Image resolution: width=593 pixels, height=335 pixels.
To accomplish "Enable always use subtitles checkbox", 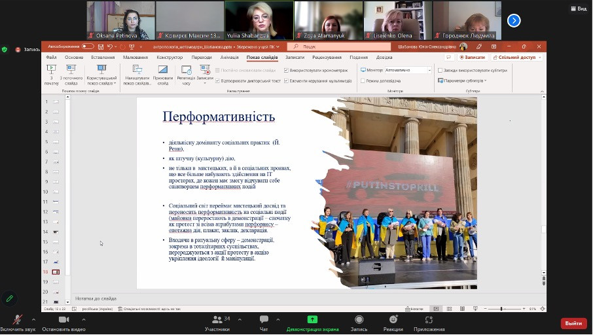I will 440,70.
